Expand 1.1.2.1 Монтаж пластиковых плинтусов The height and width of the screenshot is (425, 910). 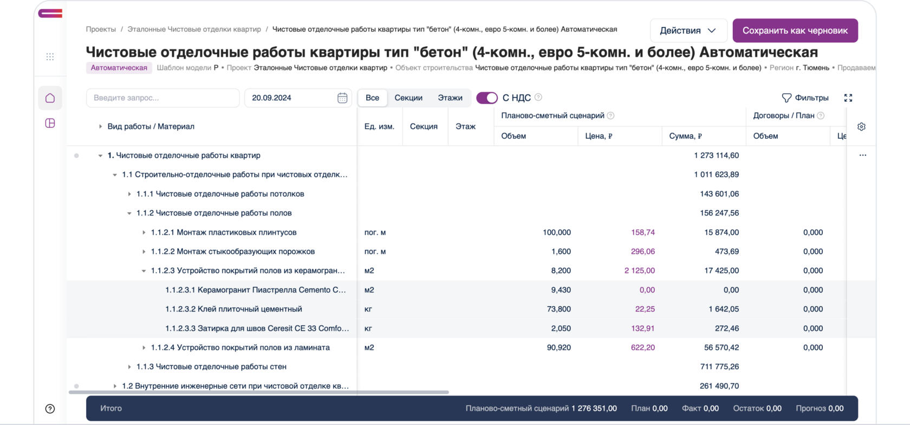click(x=144, y=233)
